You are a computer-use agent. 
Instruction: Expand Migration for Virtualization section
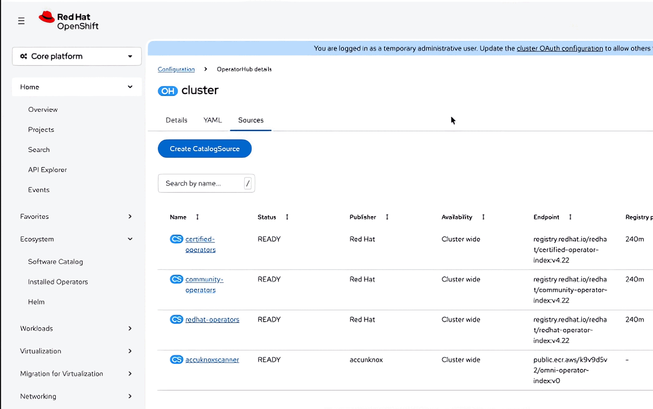pos(77,374)
